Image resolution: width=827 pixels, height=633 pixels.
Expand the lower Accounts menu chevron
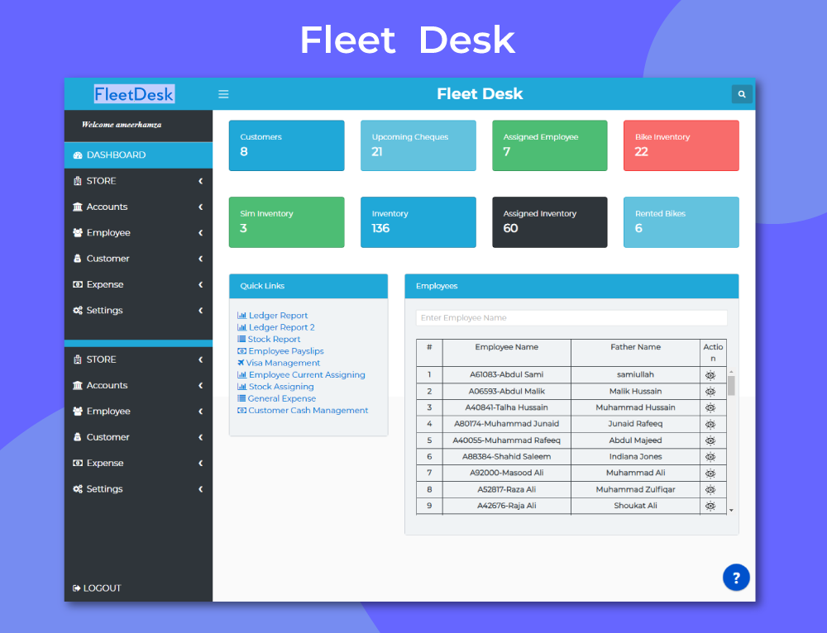[x=200, y=385]
